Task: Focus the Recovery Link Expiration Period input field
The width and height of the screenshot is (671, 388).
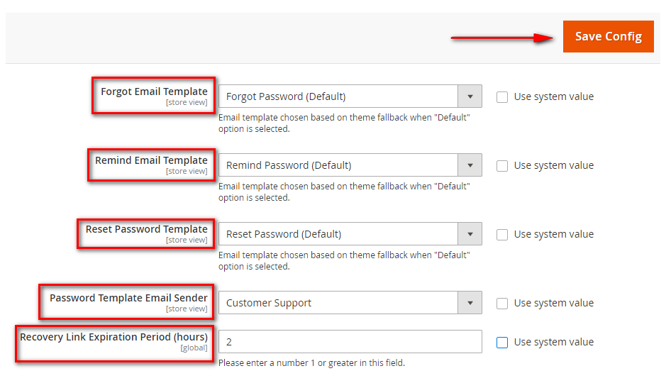Action: [x=350, y=341]
